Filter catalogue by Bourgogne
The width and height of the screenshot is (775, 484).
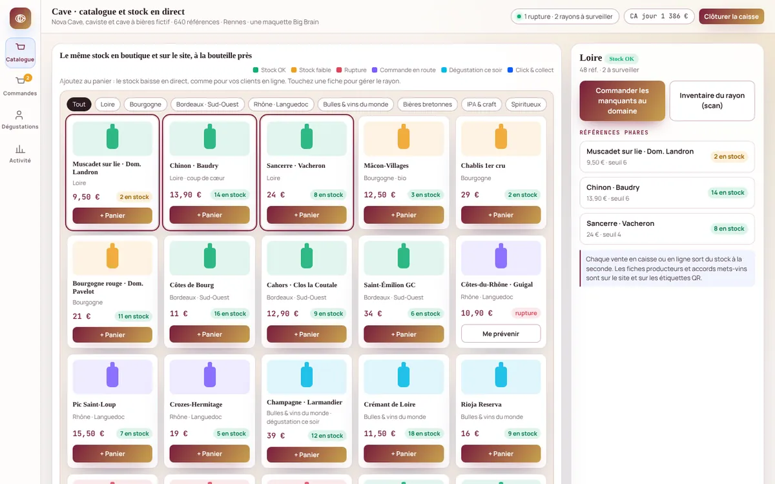click(145, 104)
